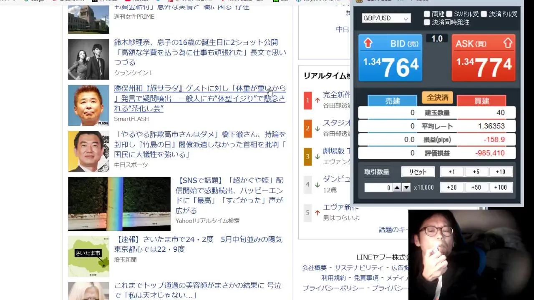The height and width of the screenshot is (300, 534).
Task: Open the 橋下徹 やるやる詐欺 article link
Action: point(200,145)
